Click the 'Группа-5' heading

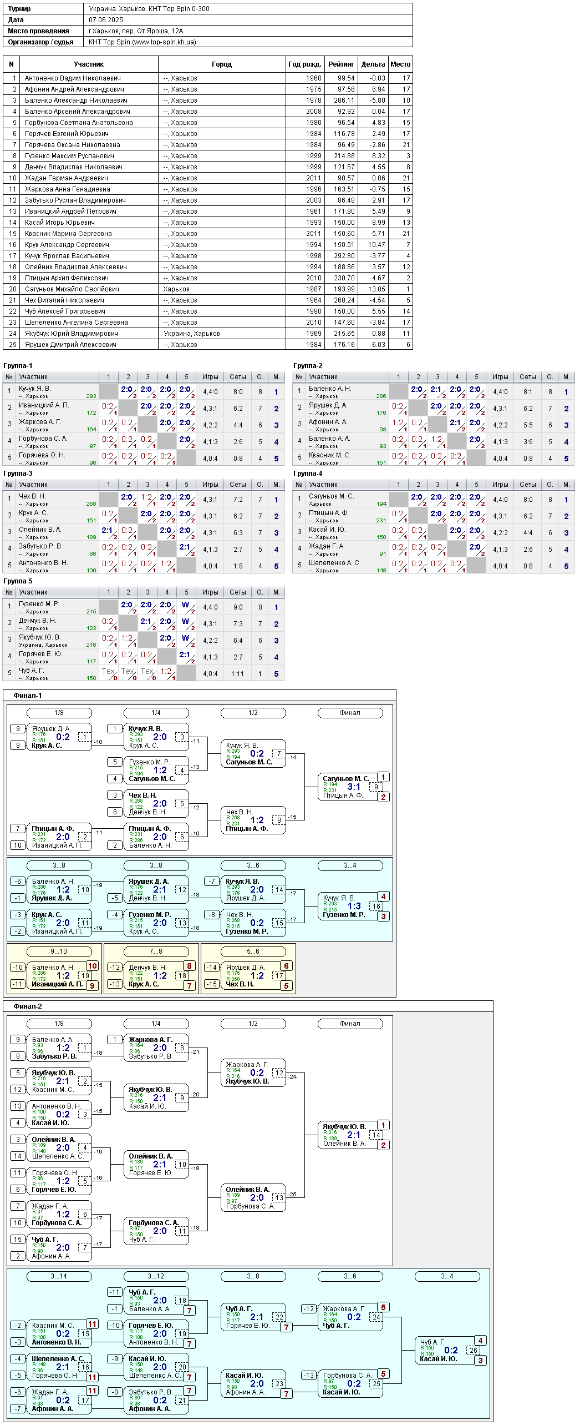pyautogui.click(x=18, y=581)
